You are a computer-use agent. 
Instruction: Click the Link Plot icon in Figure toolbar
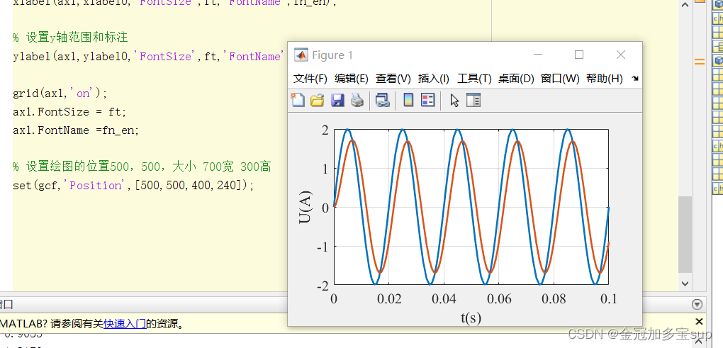click(382, 100)
